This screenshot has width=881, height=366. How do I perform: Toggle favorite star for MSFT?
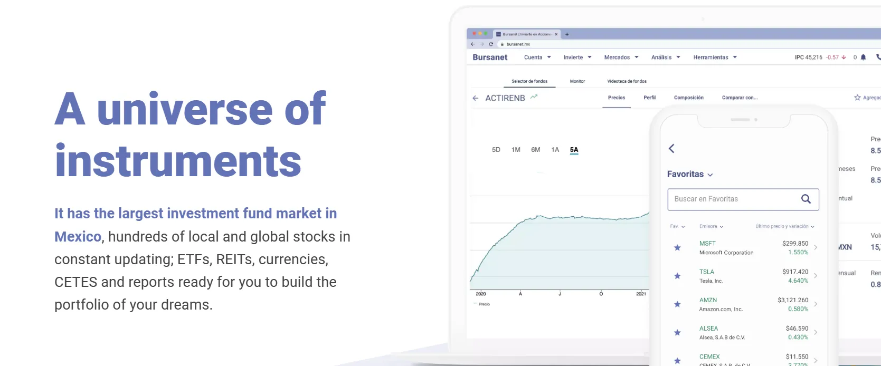tap(677, 247)
